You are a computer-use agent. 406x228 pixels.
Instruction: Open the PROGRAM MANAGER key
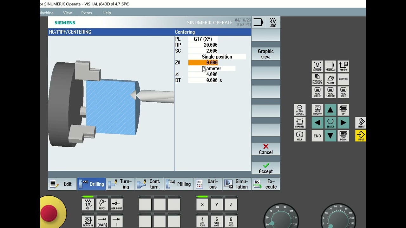[x=317, y=79]
